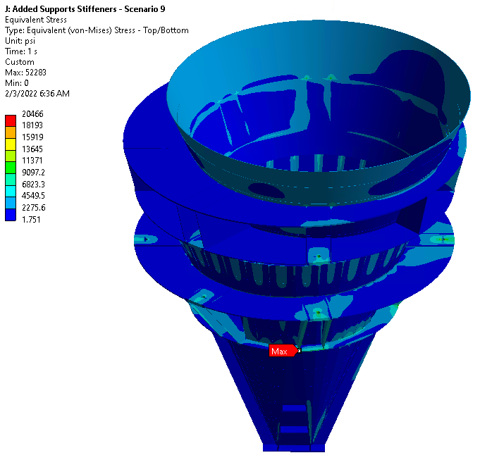Viewport: 480px width, 460px height.
Task: Click legend value 15919
Action: (32, 137)
